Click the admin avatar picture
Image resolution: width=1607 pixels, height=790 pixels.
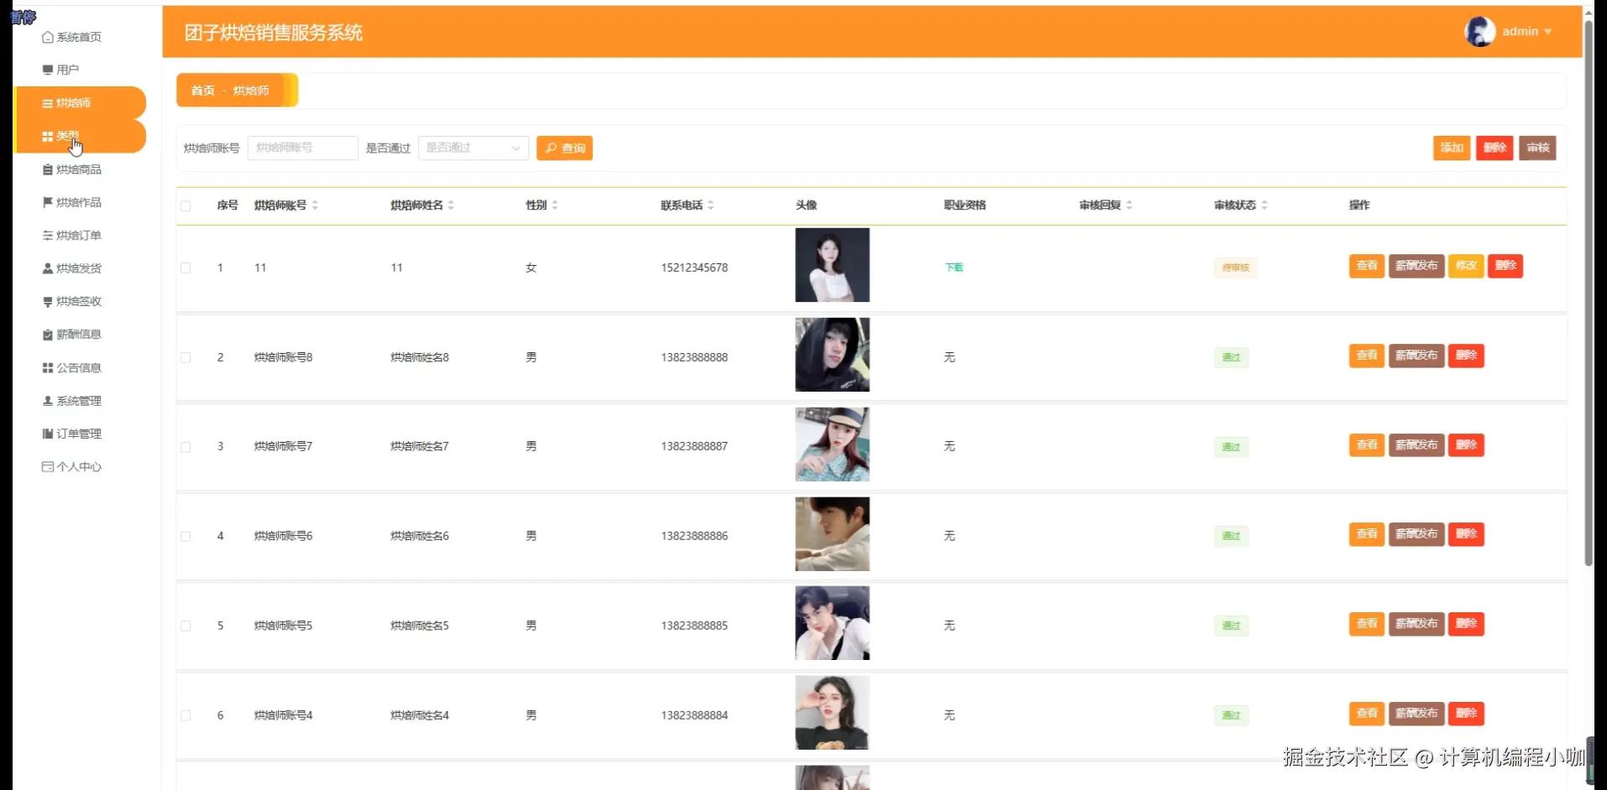(1480, 32)
